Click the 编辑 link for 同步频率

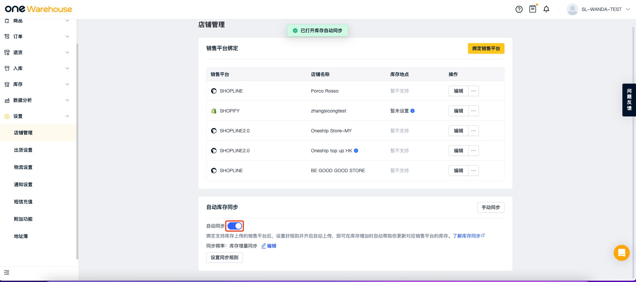point(272,246)
